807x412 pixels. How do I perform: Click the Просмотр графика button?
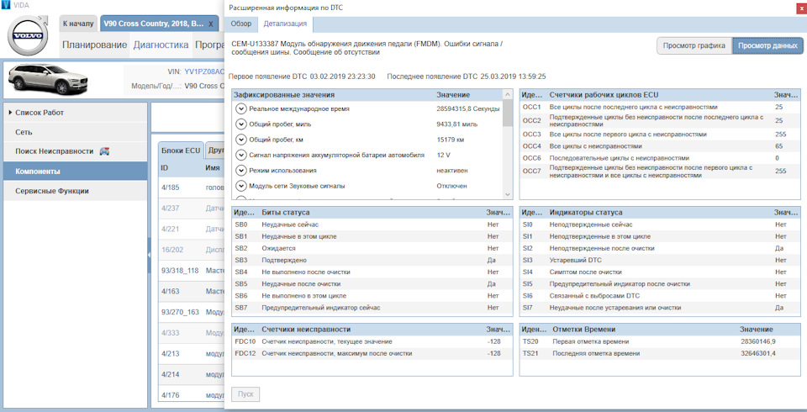(x=694, y=45)
